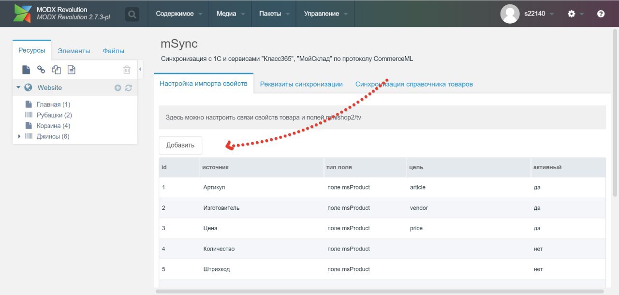The height and width of the screenshot is (295, 619).
Task: Sort by the id column header
Action: (x=179, y=167)
